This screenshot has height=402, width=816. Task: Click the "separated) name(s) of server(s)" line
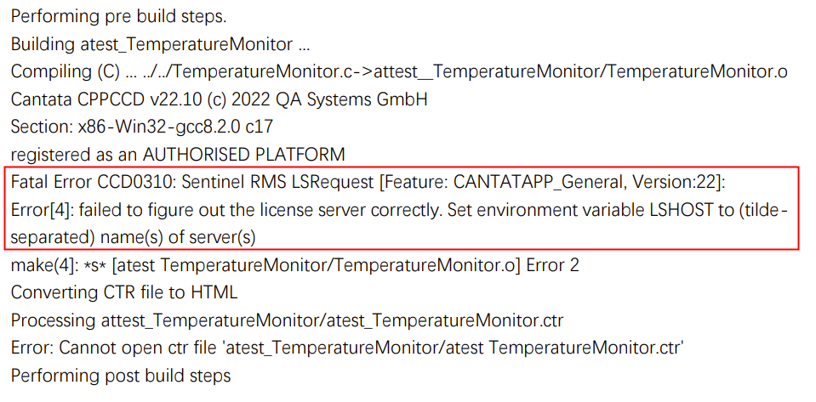point(134,237)
